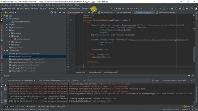Click the Search Everywhere magnifier icon
Image resolution: width=198 pixels, height=111 pixels.
pyautogui.click(x=192, y=9)
